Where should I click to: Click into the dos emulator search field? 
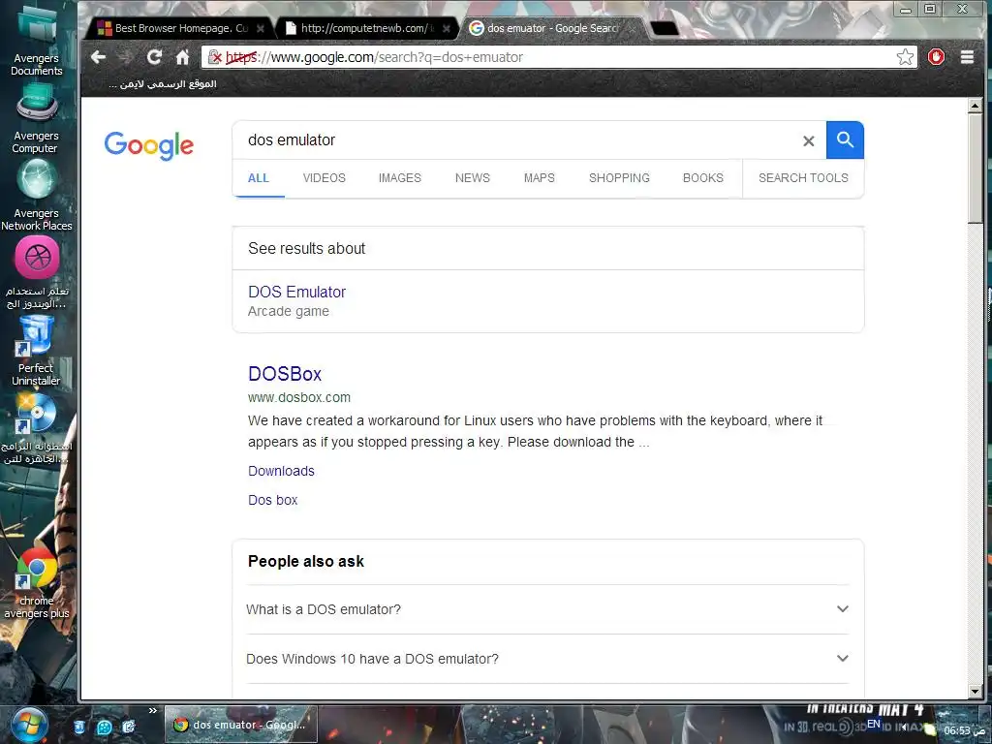coord(519,140)
